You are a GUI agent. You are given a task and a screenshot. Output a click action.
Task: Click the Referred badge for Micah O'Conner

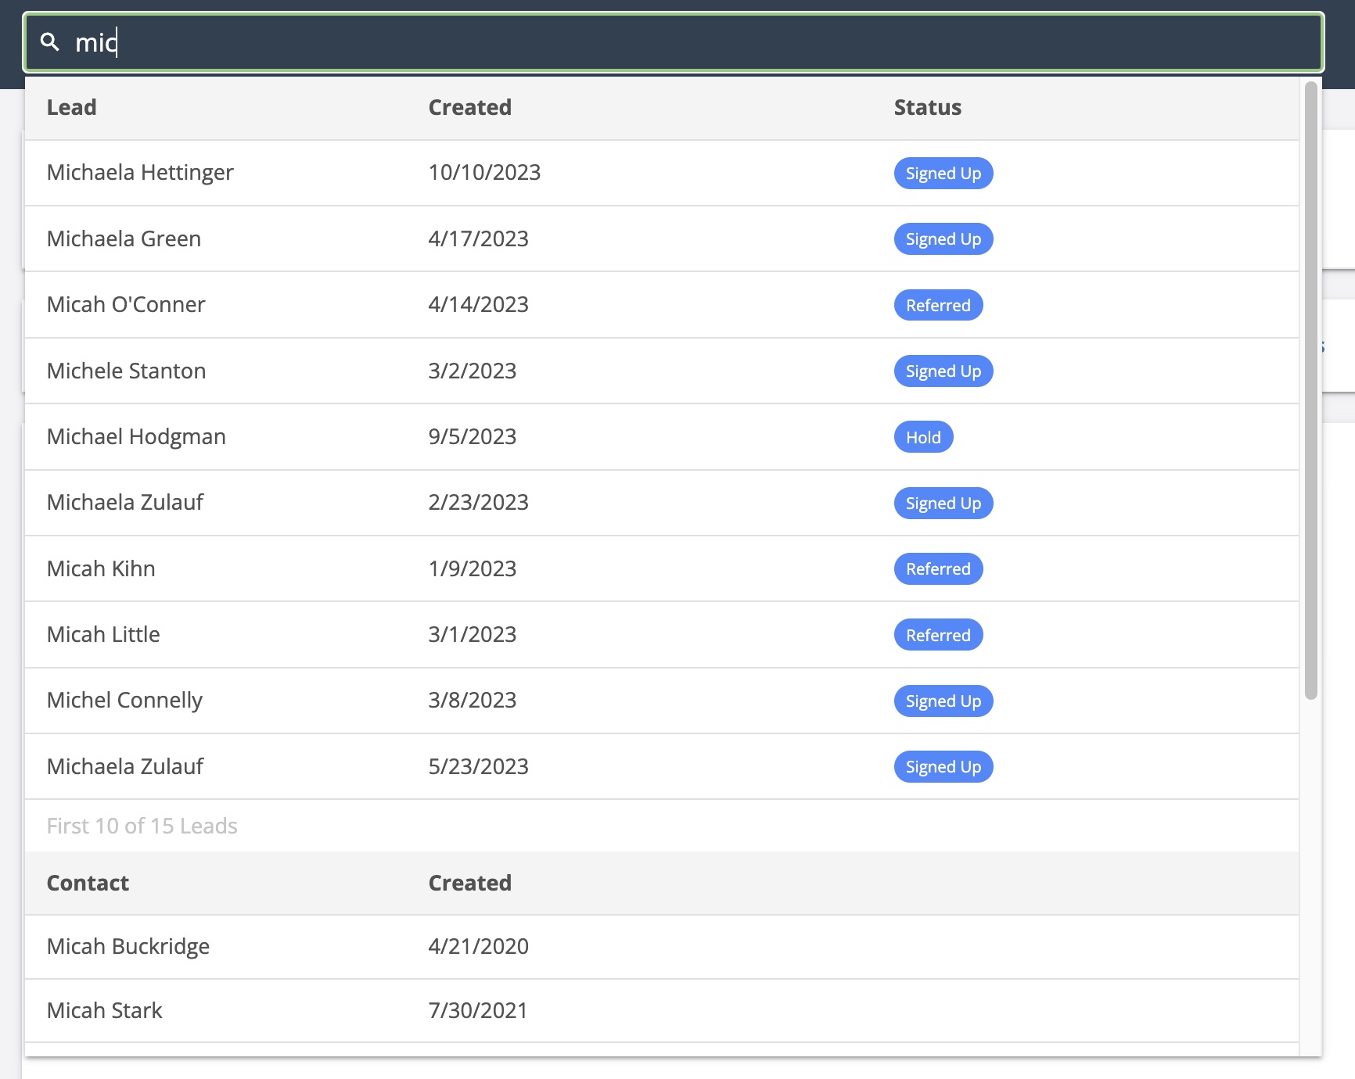(x=938, y=305)
